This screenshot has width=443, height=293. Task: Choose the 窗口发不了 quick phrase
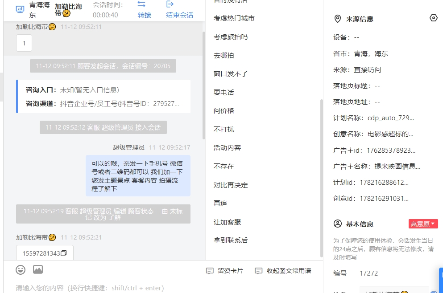(231, 74)
